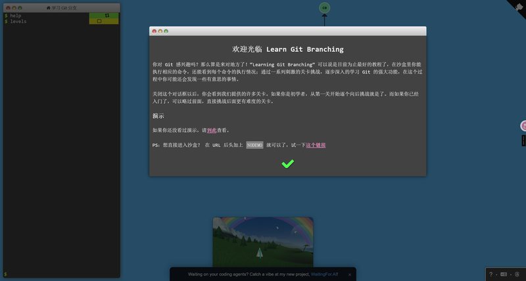Viewport: 526px width, 281px height.
Task: Click the highlighted NODEMO text
Action: [x=254, y=145]
